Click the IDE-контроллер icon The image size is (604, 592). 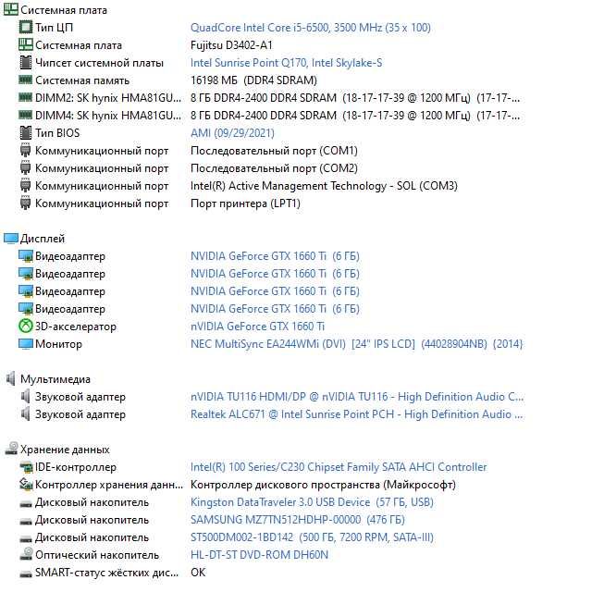26,467
